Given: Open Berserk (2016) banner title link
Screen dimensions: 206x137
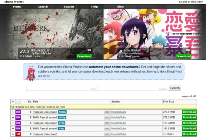Looking at the screenshot, I should coord(40,50).
